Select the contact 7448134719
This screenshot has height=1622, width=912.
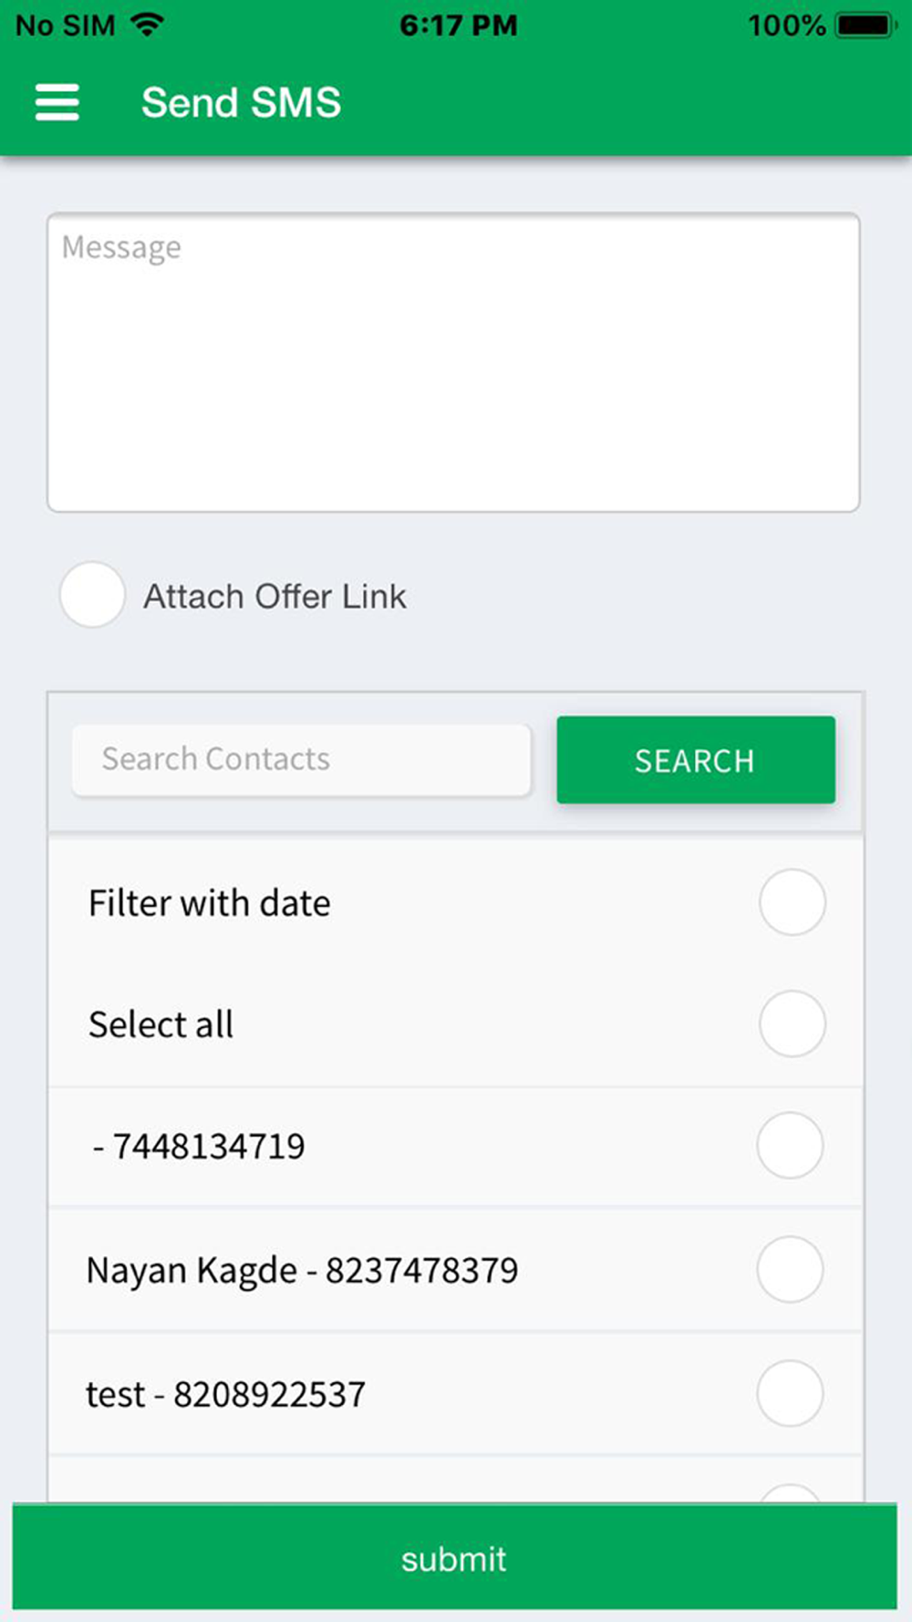[x=790, y=1145]
